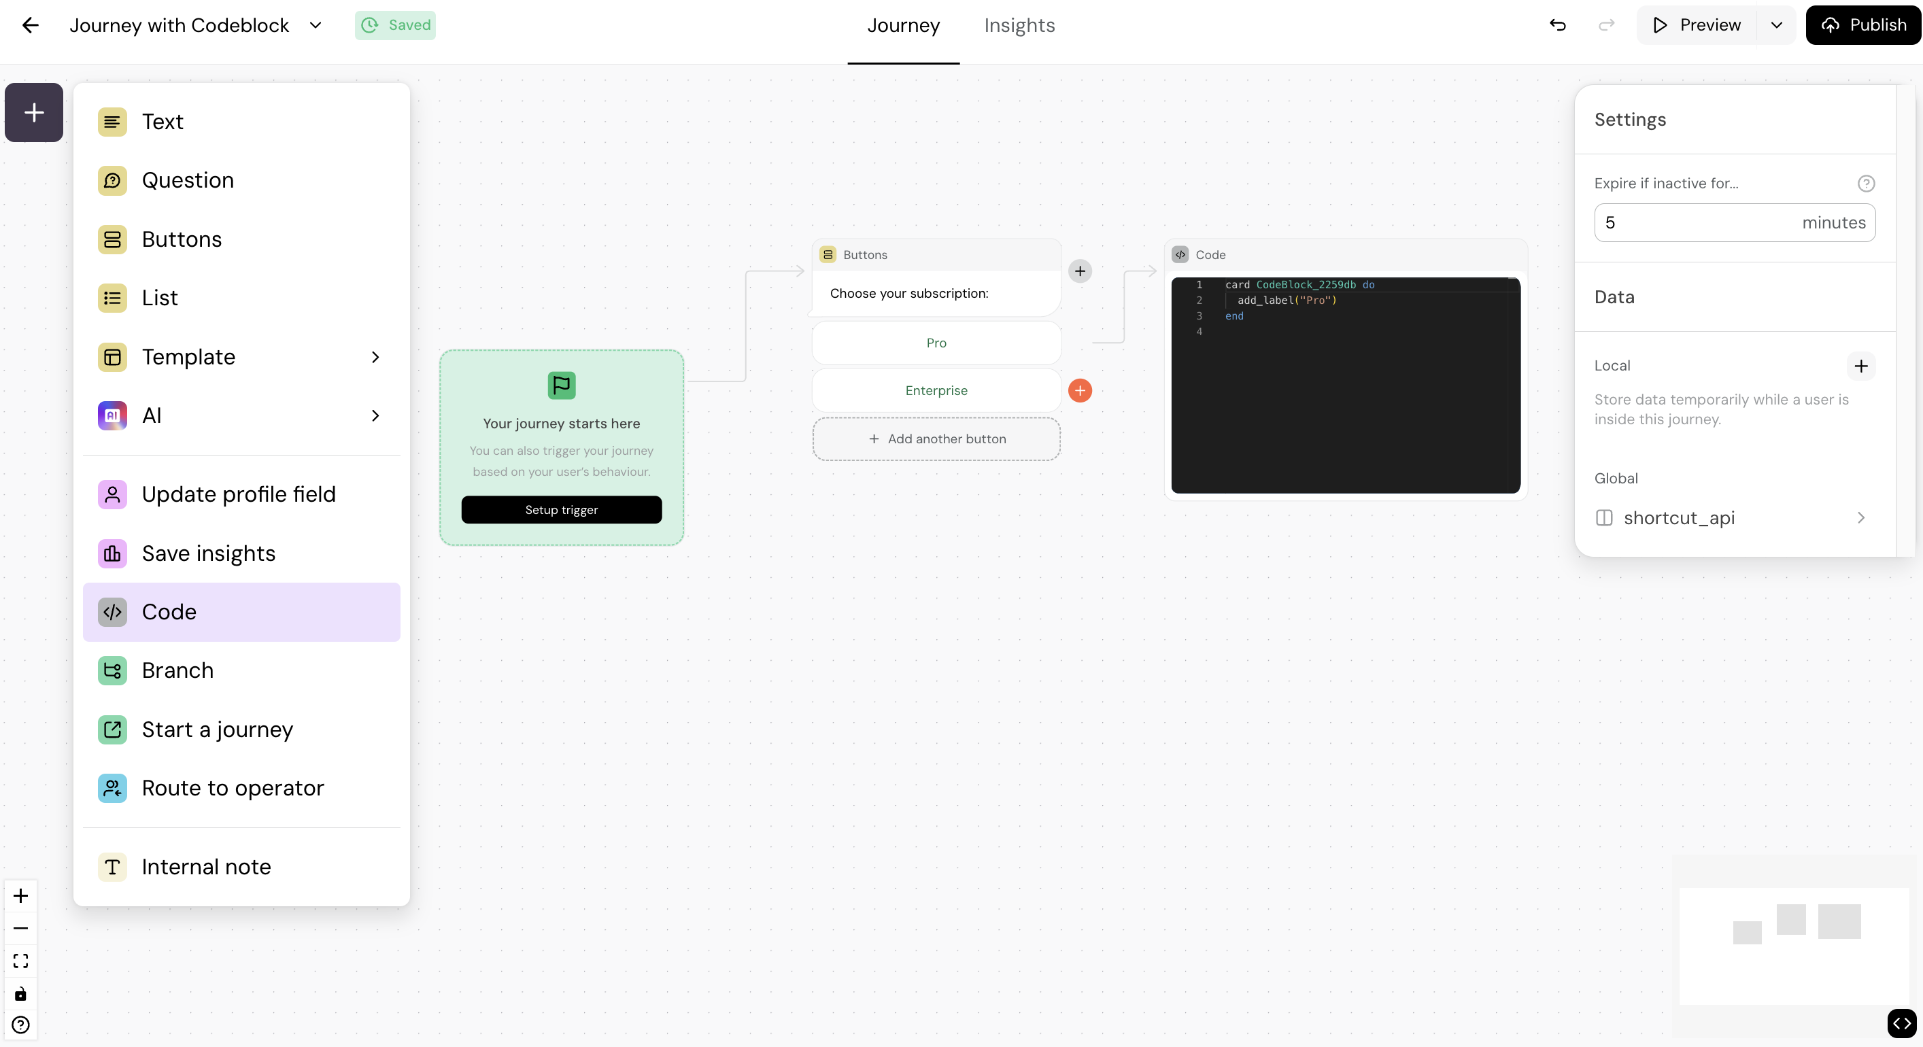Screen dimensions: 1923x1047
Task: Choose Internal note menu entry
Action: [241, 867]
